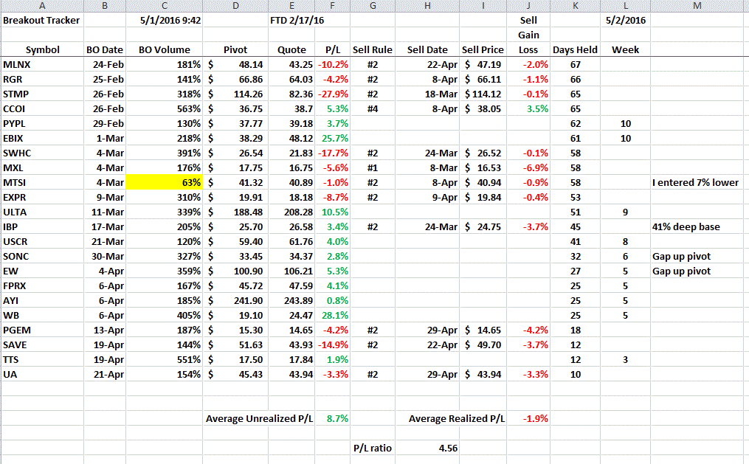749x464 pixels.
Task: Select the 563% BO volume cell
Action: tap(165, 109)
